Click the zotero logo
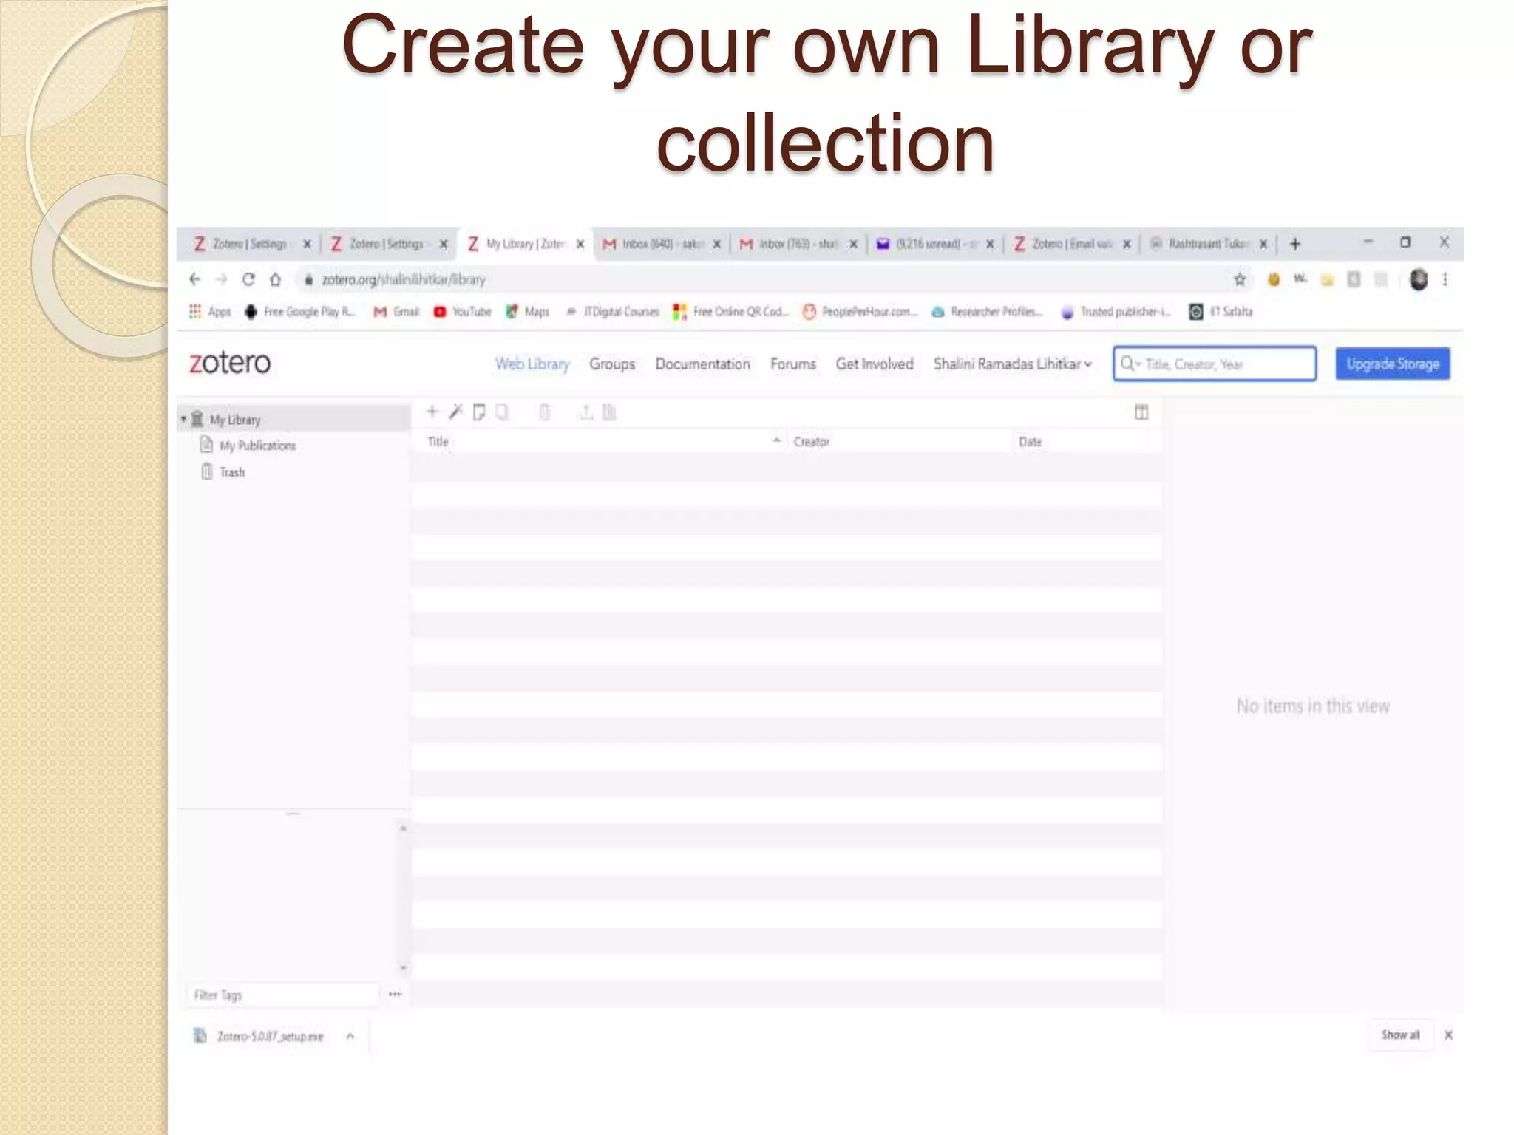The height and width of the screenshot is (1135, 1514). [230, 363]
